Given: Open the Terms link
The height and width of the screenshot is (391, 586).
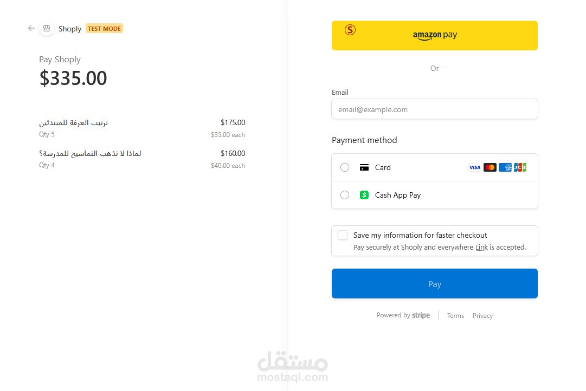Looking at the screenshot, I should coord(455,316).
